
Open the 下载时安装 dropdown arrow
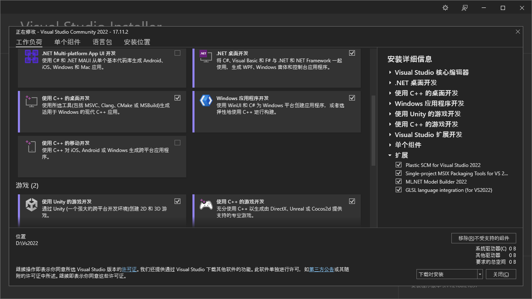tap(480, 274)
